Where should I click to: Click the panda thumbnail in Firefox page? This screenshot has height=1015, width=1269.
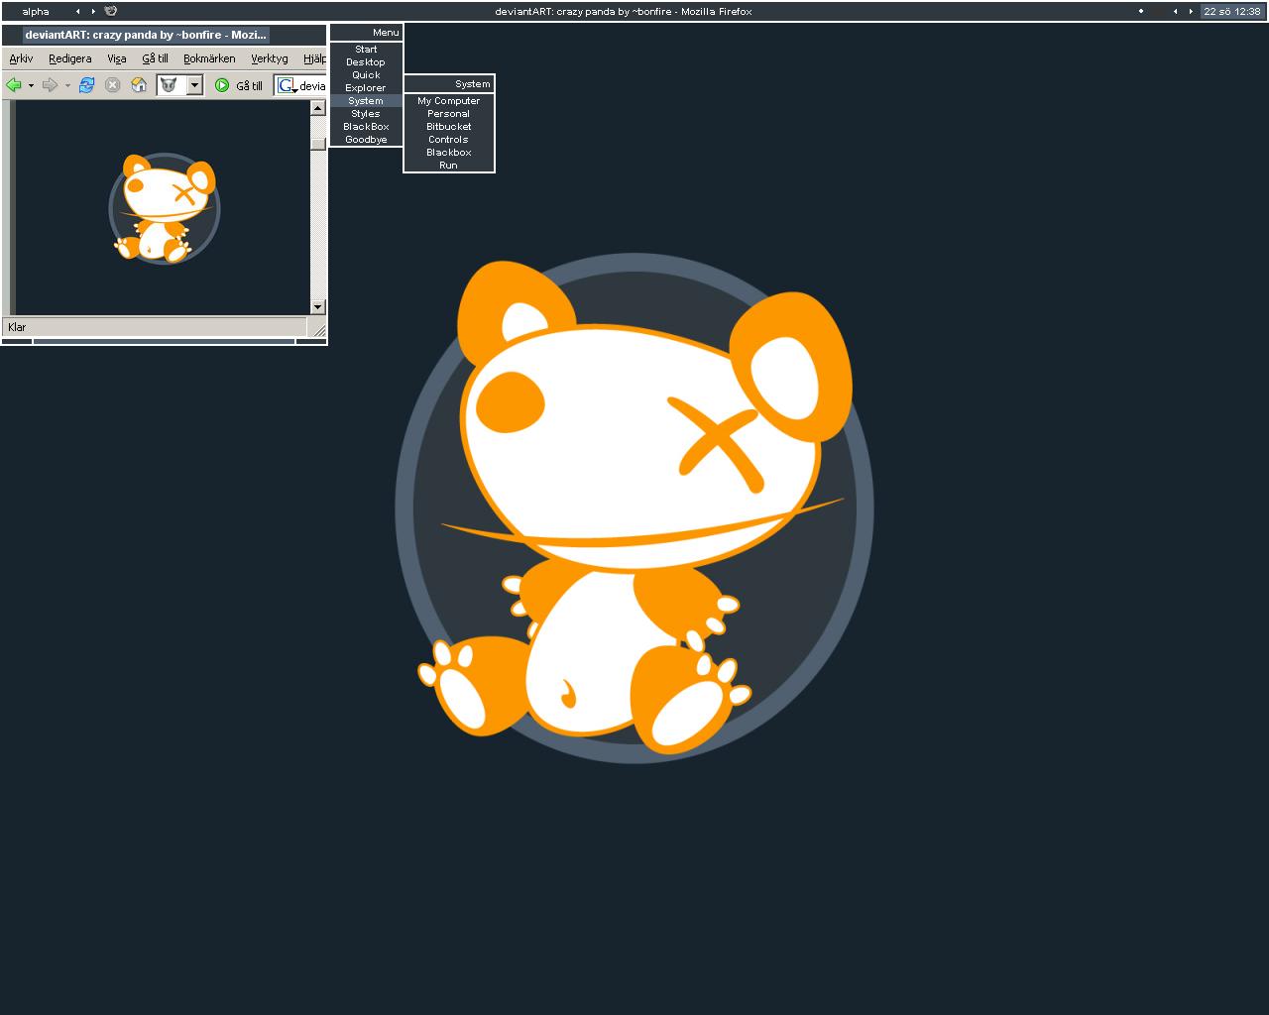tap(165, 208)
